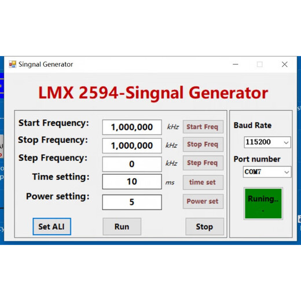Click the Start Frequency label
The image size is (301, 301).
[x=54, y=123]
